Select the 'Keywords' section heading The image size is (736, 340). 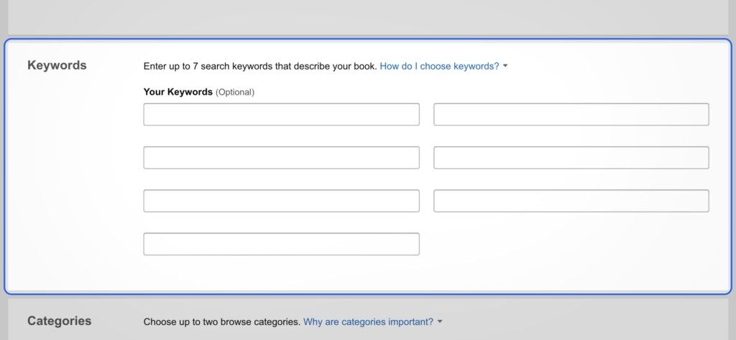click(x=57, y=65)
